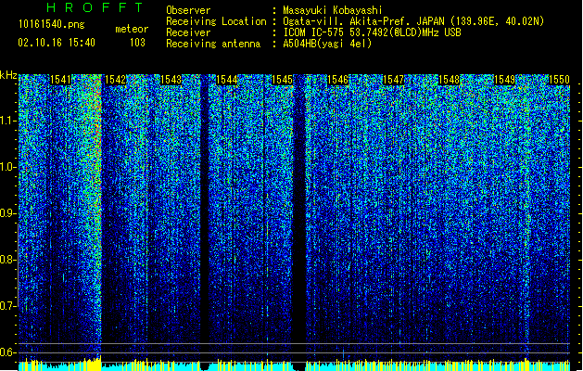Click the Ogata-vill. Akita-Pref. JAPAN location text

point(413,21)
